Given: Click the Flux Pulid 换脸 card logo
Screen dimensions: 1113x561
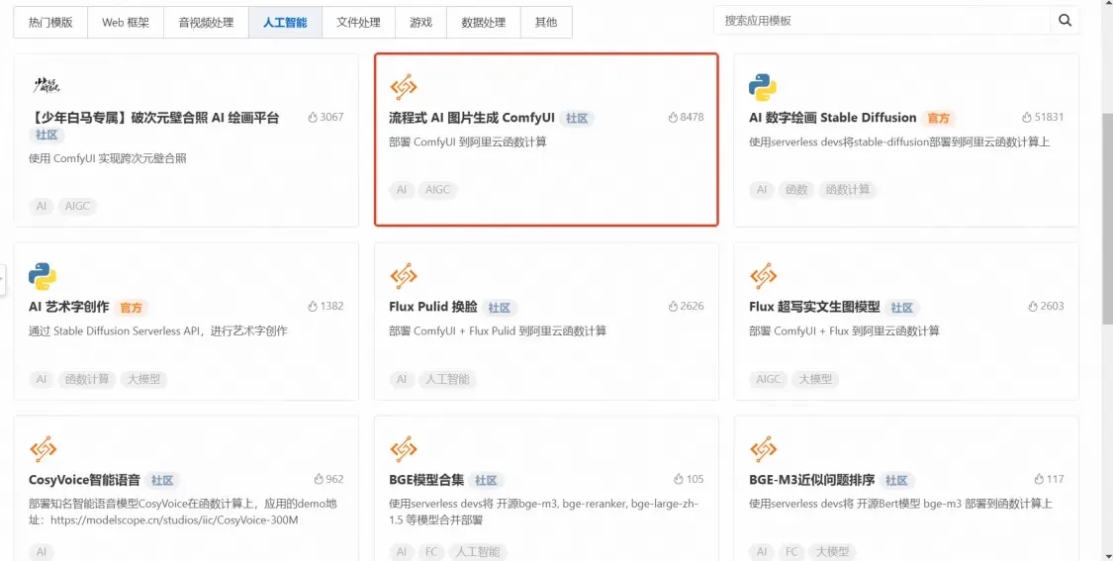Looking at the screenshot, I should 404,276.
